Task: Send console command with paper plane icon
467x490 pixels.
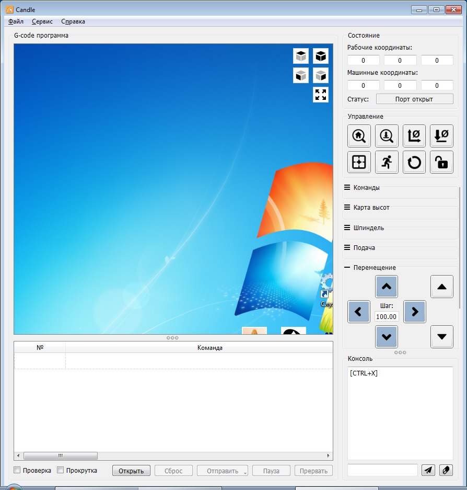Action: pos(428,470)
